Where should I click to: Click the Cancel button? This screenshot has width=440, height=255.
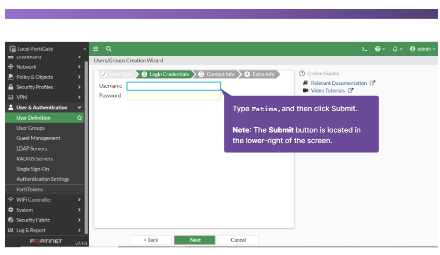238,240
